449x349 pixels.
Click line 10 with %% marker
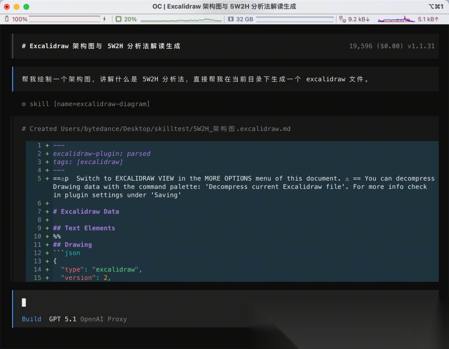(x=57, y=236)
